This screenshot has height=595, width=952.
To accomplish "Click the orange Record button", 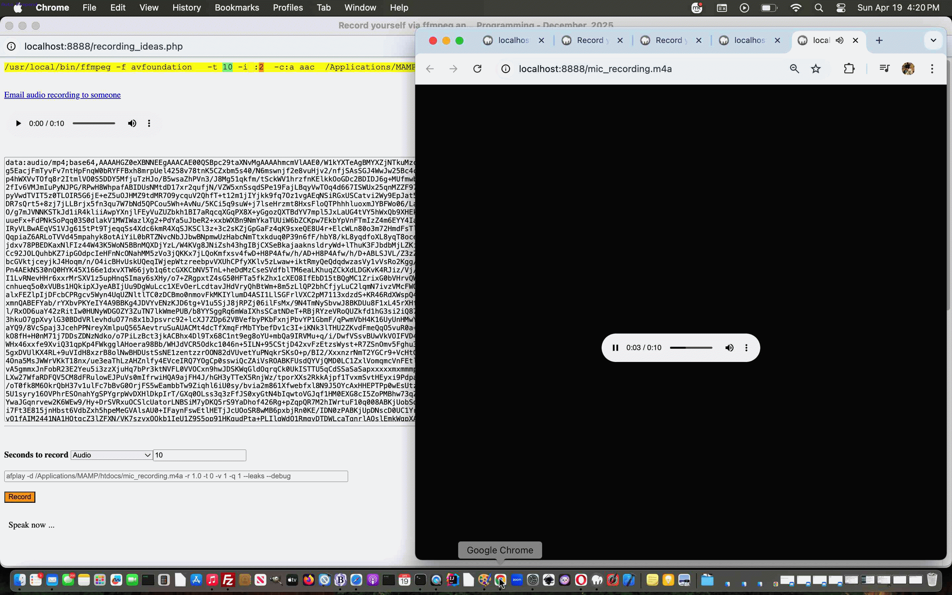I will click(19, 496).
